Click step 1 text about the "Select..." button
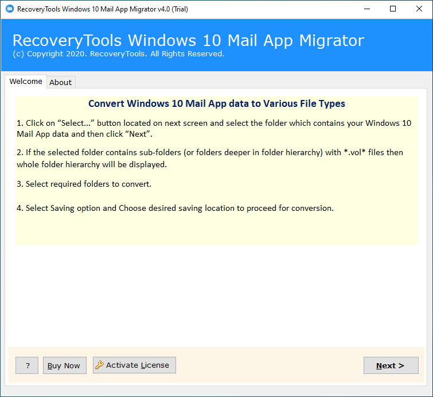Screen dimensions: 433x397 [214, 128]
